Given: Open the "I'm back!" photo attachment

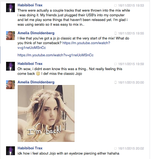Looking at the screenshot, I should 46,113.
